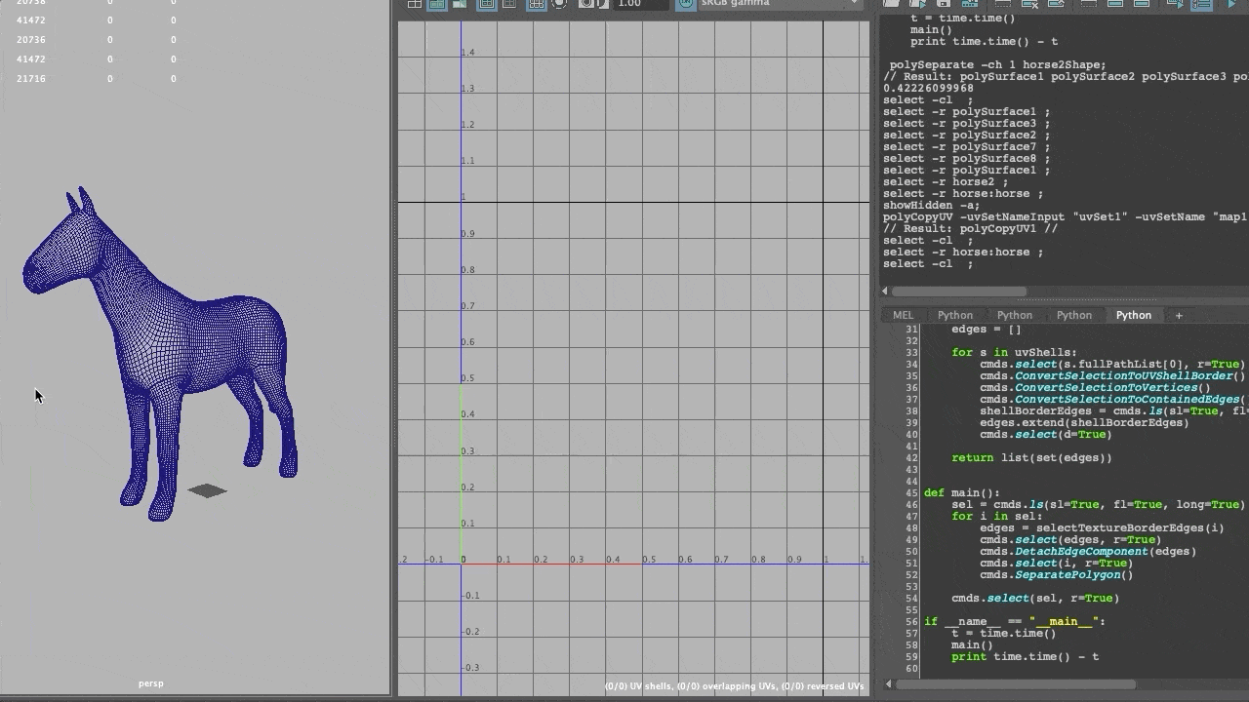1249x702 pixels.
Task: Select the highlighted active Python tab
Action: point(1134,315)
